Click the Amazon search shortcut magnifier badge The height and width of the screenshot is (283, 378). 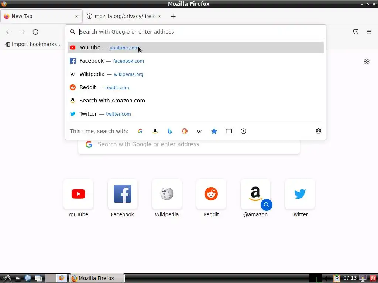pos(267,205)
